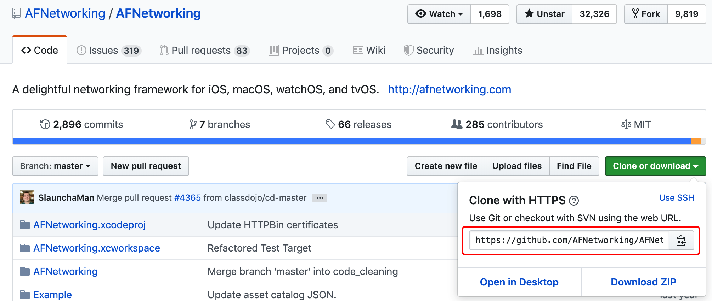Click the blue language bar segment

(x=352, y=141)
